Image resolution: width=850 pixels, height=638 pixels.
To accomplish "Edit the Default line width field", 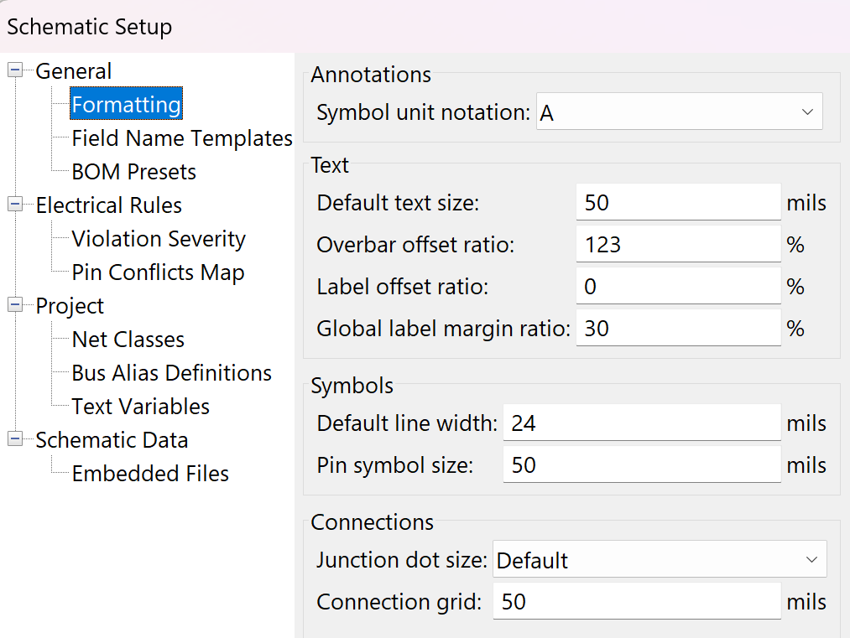I will coord(641,423).
